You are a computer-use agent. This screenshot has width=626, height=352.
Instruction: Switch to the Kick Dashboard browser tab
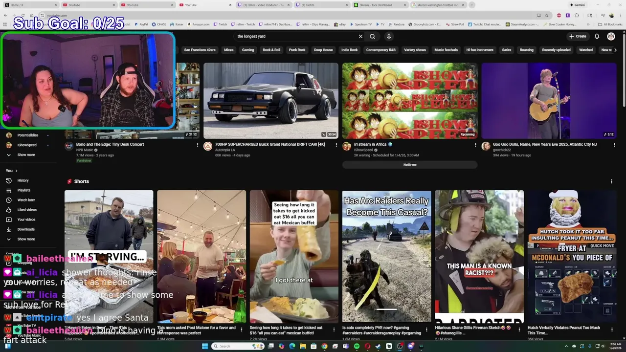[x=380, y=5]
